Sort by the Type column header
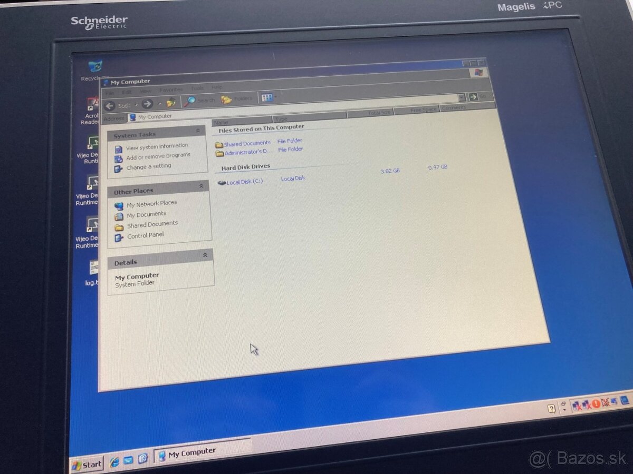Viewport: 633px width, 474px height. click(x=309, y=117)
